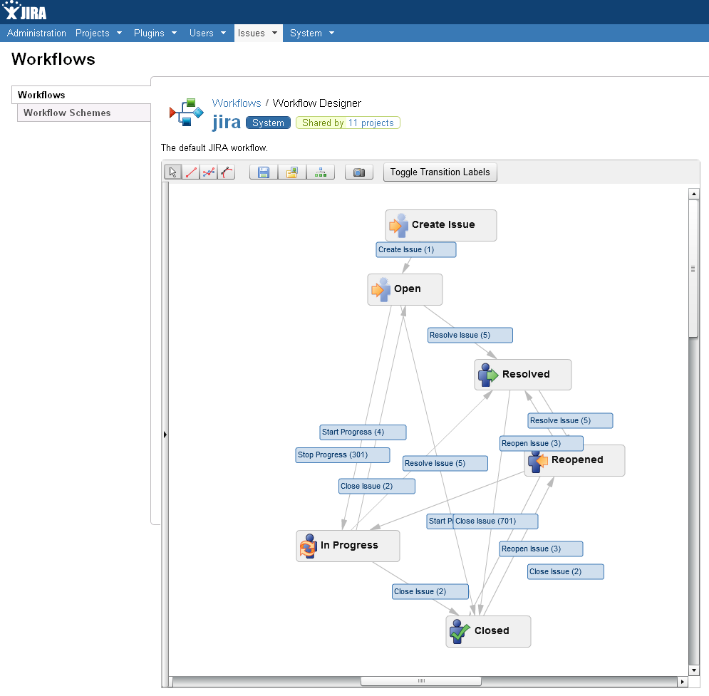The width and height of the screenshot is (709, 696).
Task: Save the workflow layout with the floppy icon
Action: coord(264,172)
